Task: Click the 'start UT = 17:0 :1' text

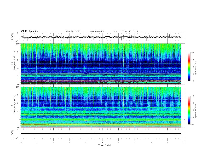Action: 126,31
